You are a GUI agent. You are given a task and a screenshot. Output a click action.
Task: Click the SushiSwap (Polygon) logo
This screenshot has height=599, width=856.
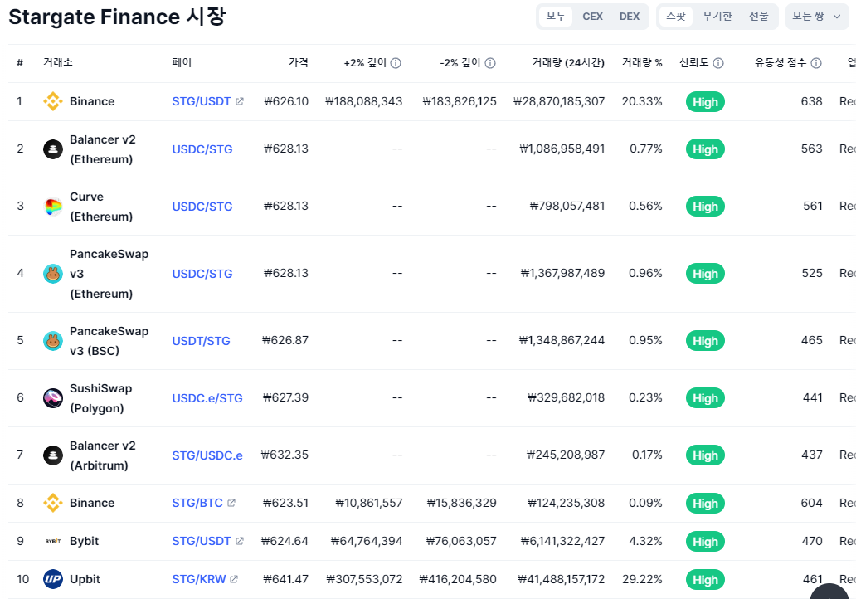53,398
